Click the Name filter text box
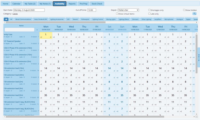Screen dimensions: 200x120 pos(19,30)
